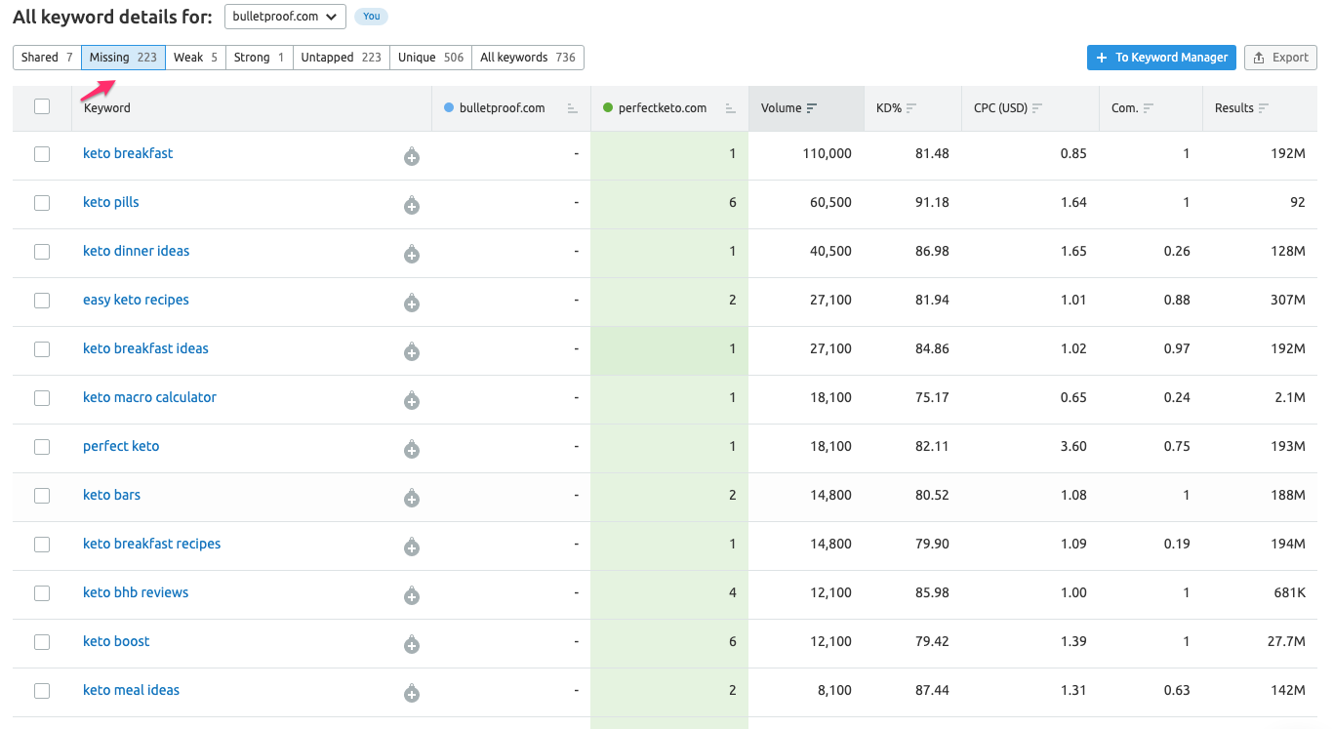
Task: Click plus icon for 'keto breakfast ideas'
Action: point(412,351)
